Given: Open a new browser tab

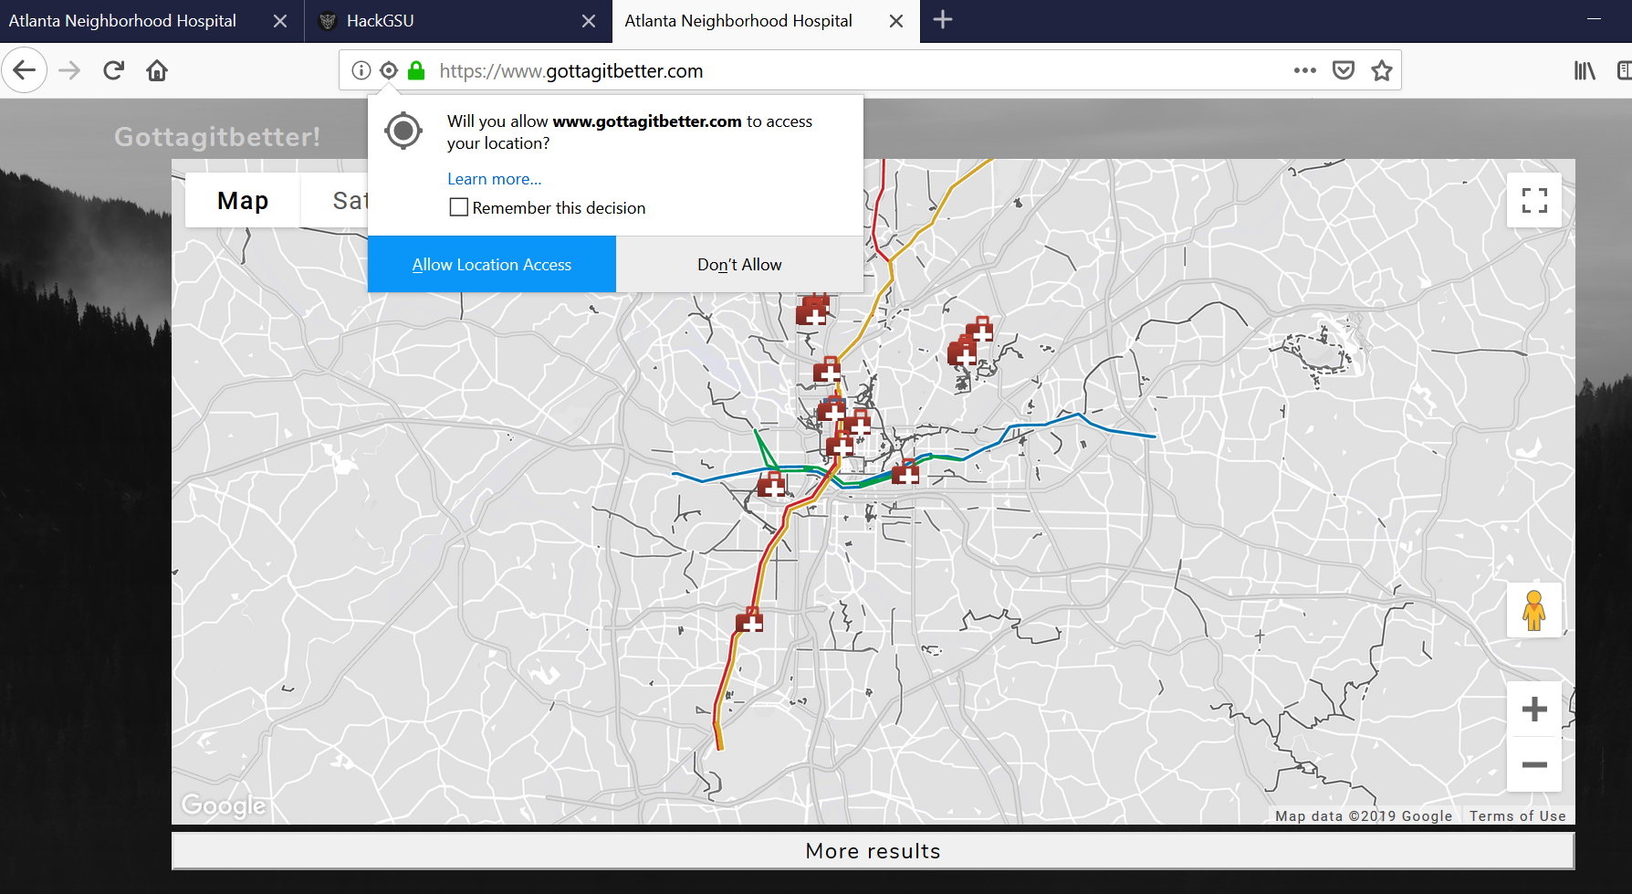Looking at the screenshot, I should click(943, 20).
